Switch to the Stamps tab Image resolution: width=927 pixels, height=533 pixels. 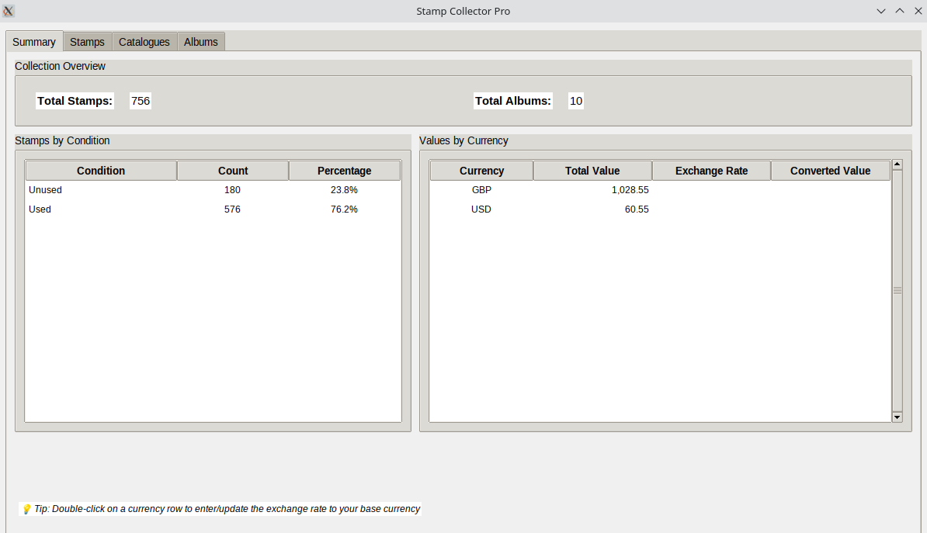point(87,42)
